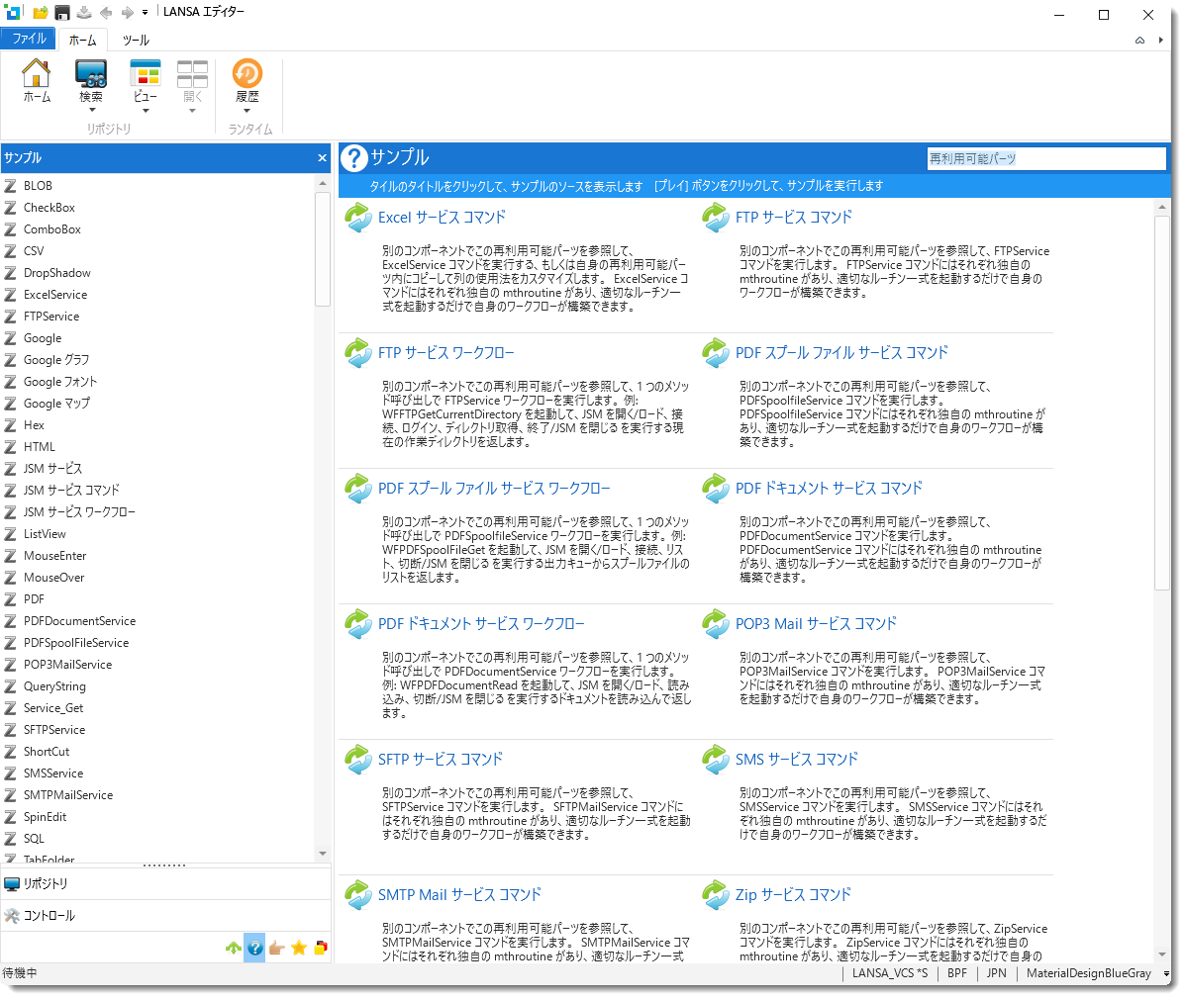This screenshot has width=1186, height=1000.
Task: Run the PDF スプール ファイル サービス ワークフロー play icon
Action: coord(357,489)
